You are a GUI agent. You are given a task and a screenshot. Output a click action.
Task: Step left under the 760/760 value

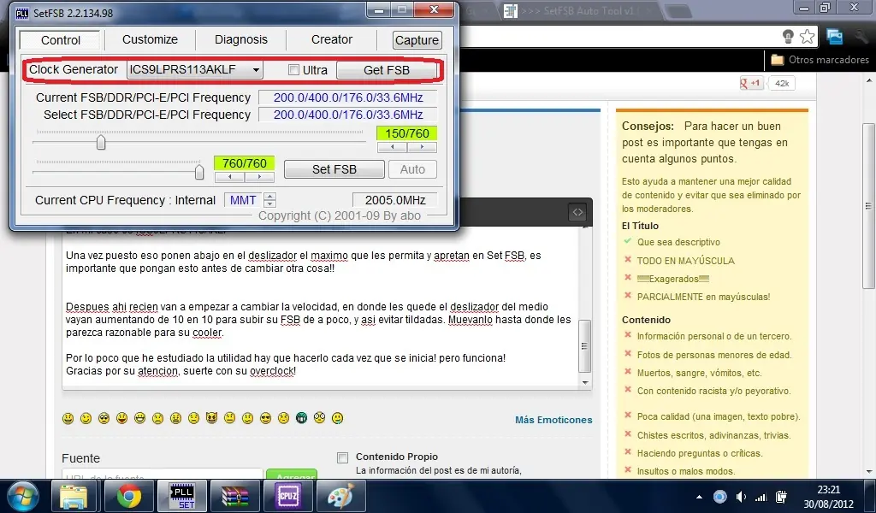point(229,177)
